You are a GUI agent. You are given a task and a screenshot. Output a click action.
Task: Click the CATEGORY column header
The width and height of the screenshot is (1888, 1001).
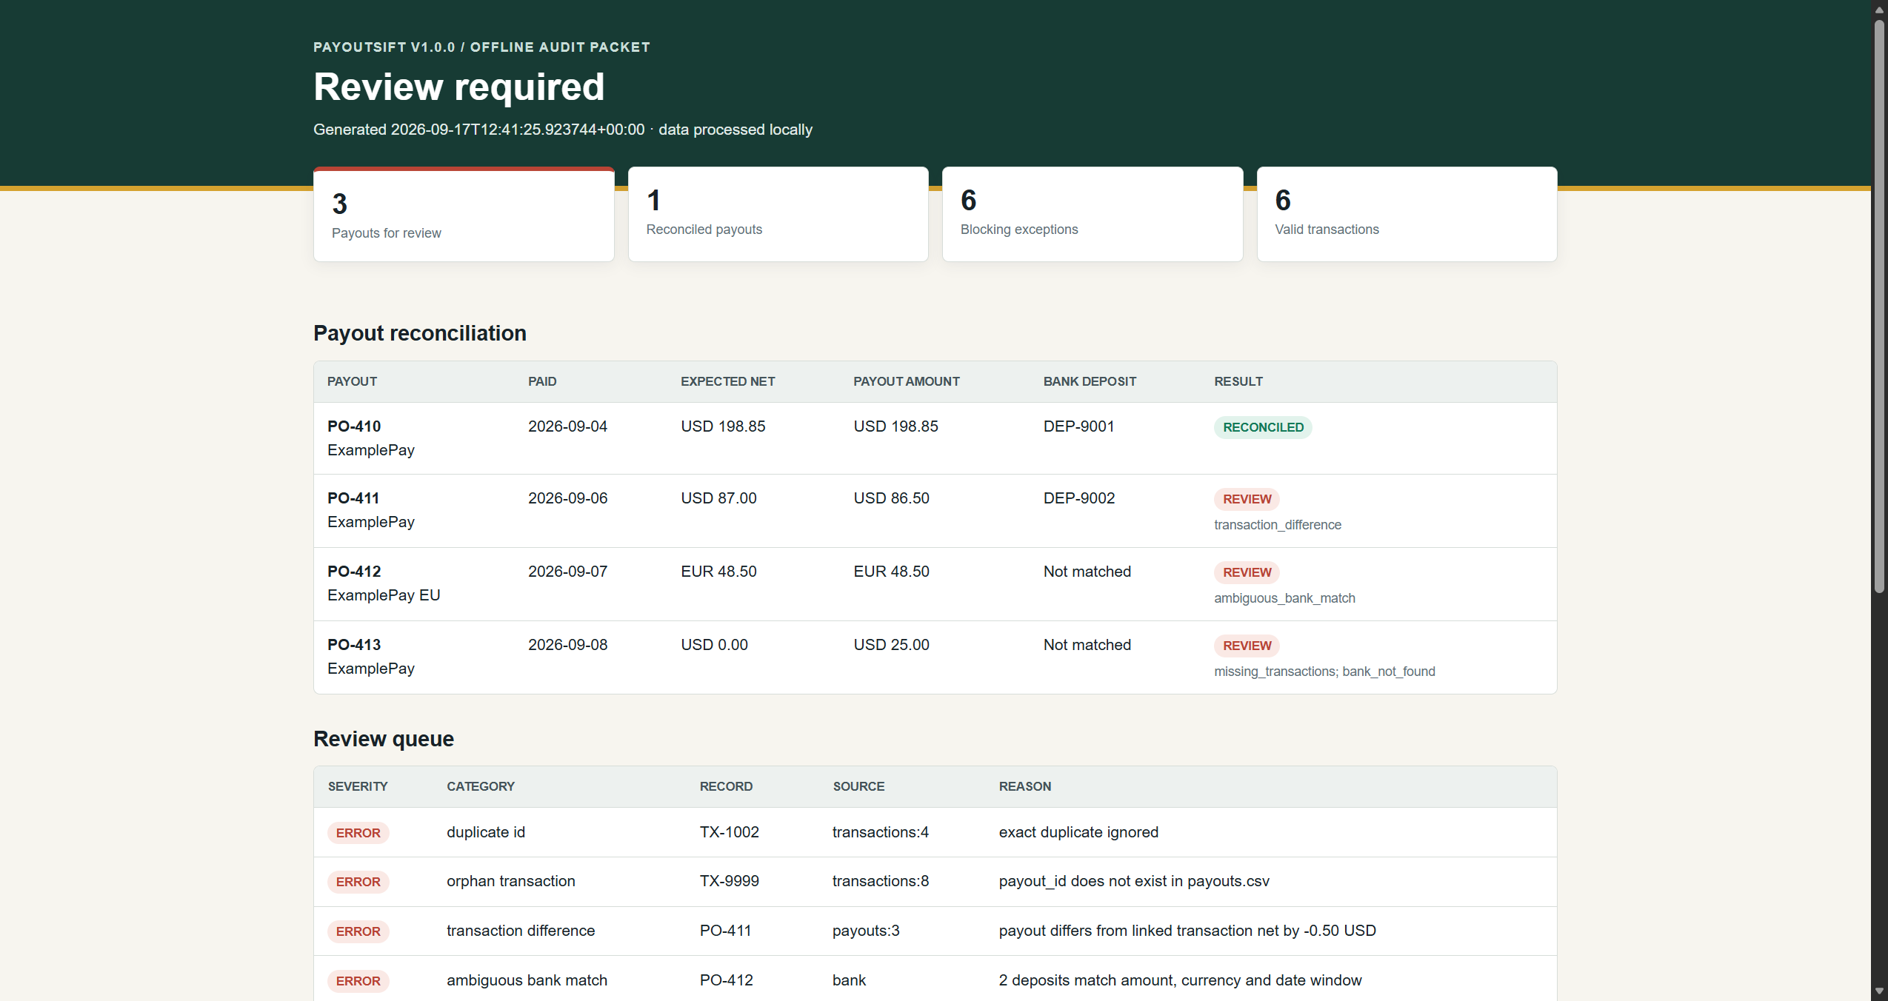coord(481,786)
